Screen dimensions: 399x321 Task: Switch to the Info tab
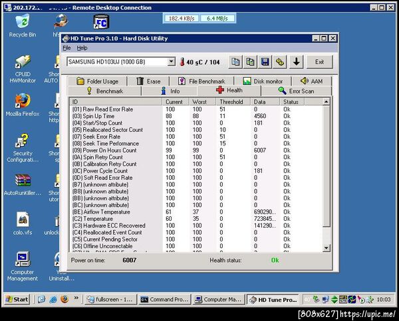click(170, 91)
